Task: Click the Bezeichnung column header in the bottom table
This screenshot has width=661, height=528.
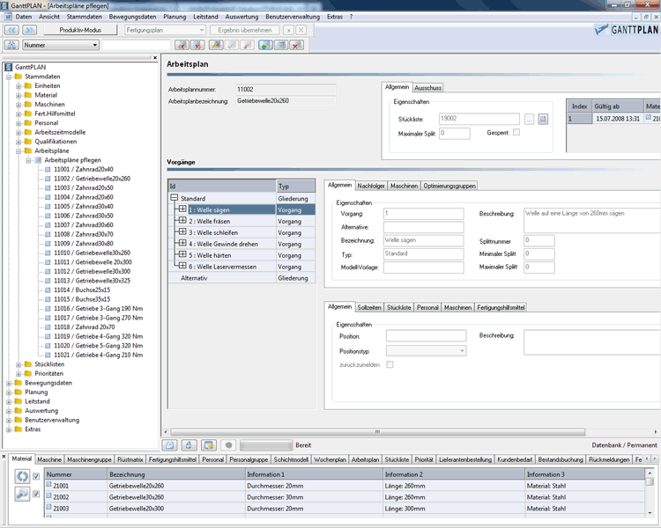Action: (176, 474)
